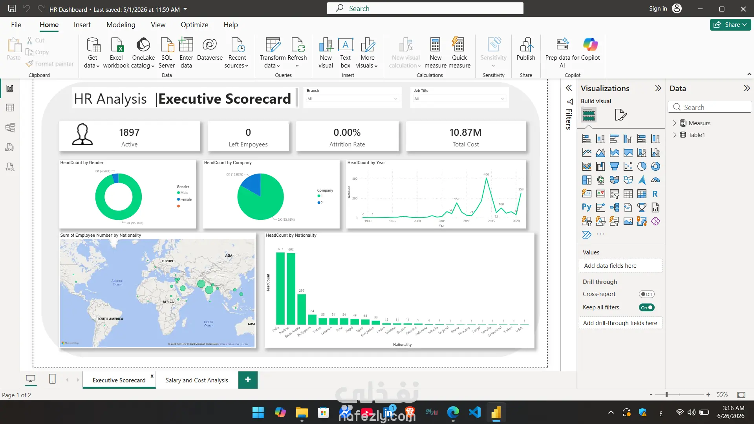
Task: Open the OneLake catalog
Action: (143, 53)
